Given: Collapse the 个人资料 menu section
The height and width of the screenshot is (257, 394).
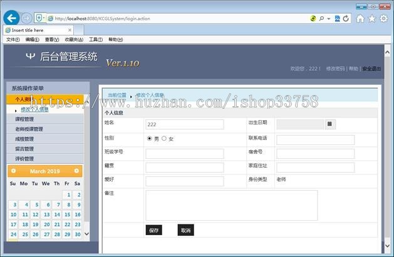Looking at the screenshot, I should (45, 99).
